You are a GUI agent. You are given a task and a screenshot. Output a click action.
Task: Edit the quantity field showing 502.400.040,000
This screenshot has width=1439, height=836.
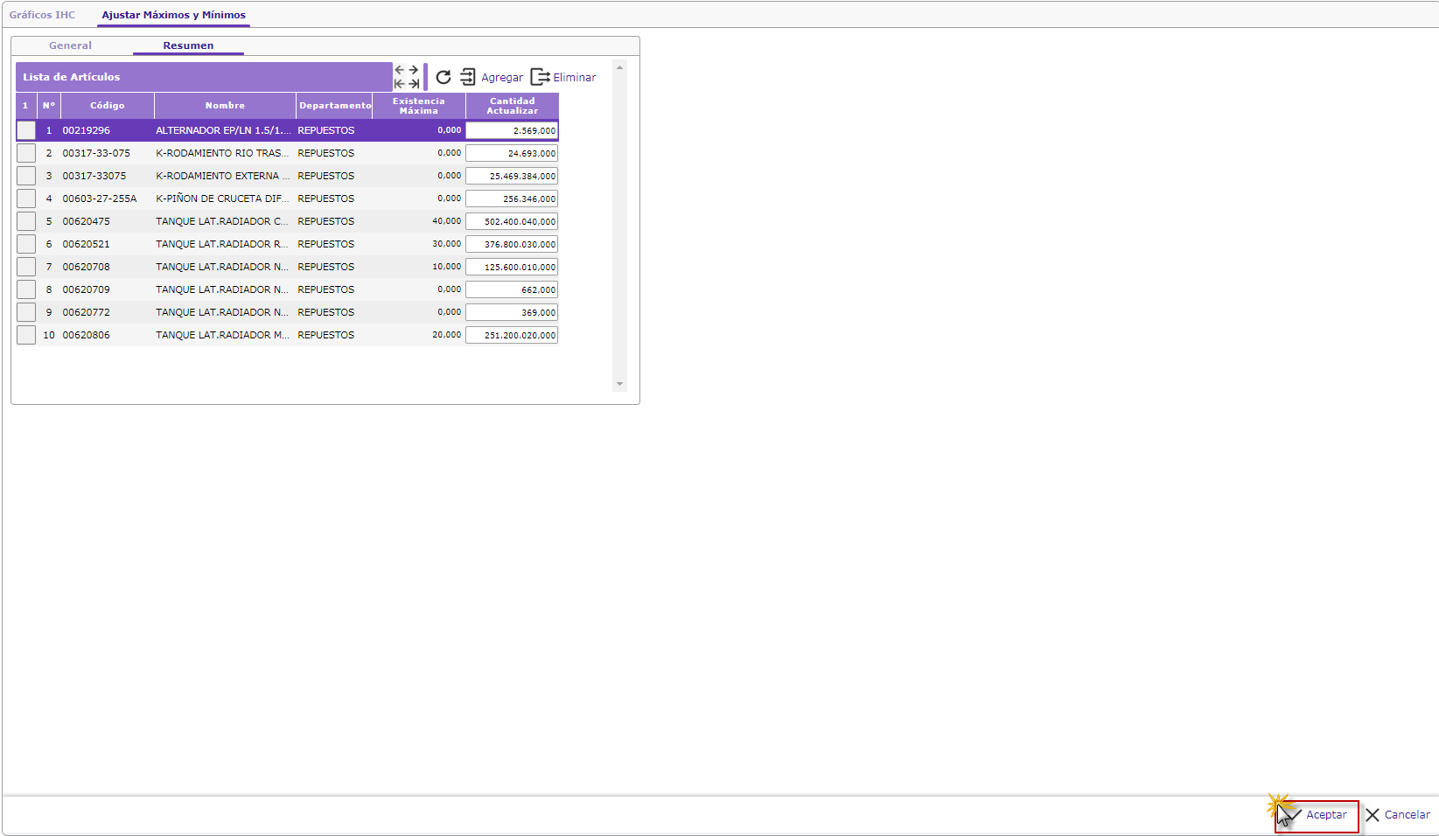(512, 221)
